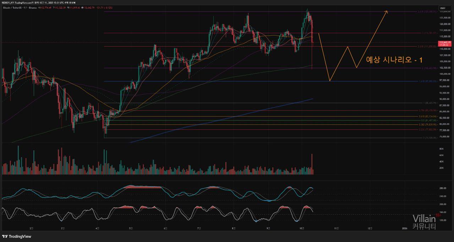This screenshot has height=242, width=454.
Task: Click the Villain 커뮤니티 watermark logo
Action: [x=424, y=222]
